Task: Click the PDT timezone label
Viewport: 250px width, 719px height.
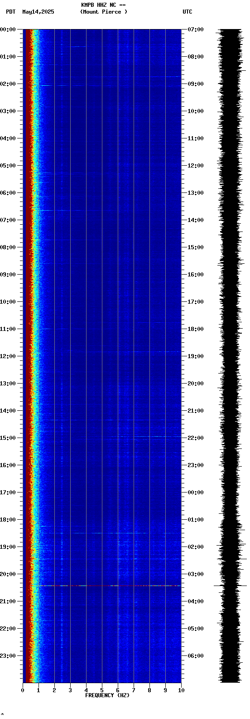Action: click(11, 12)
